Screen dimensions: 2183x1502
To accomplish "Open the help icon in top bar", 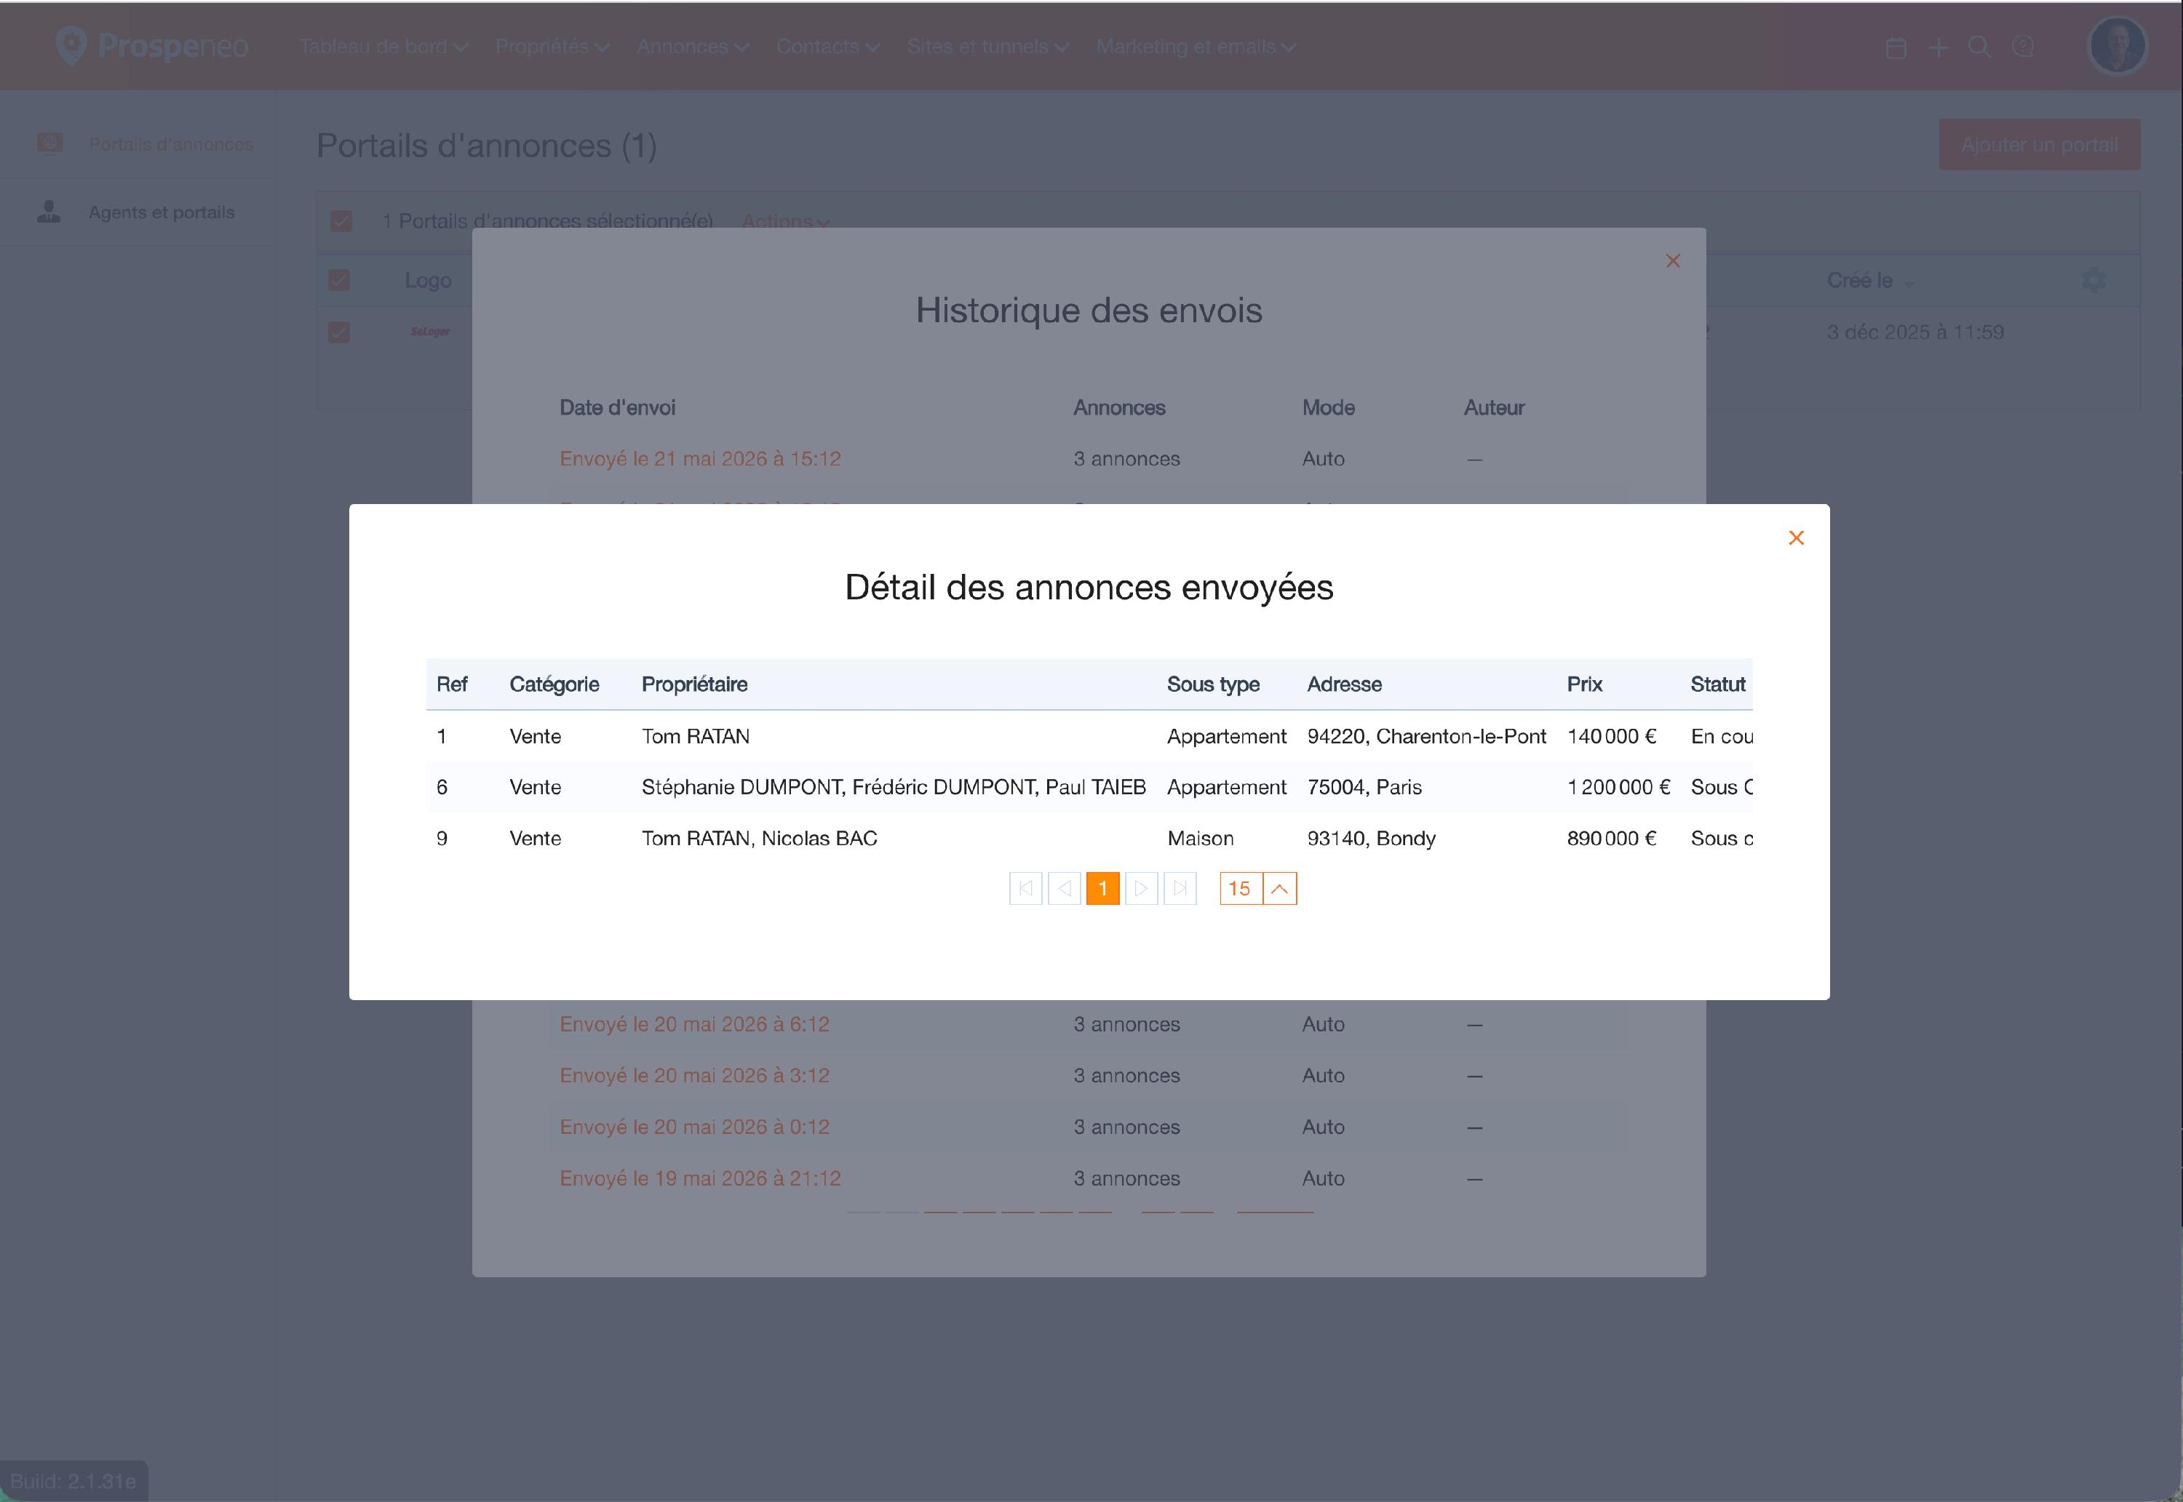I will click(2022, 47).
